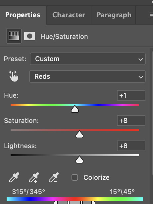The height and width of the screenshot is (204, 153).
Task: Open the Reds color range dropdown
Action: coord(87,76)
